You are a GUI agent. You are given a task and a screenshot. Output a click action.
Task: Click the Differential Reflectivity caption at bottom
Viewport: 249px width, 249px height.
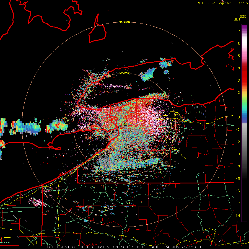(x=124, y=247)
